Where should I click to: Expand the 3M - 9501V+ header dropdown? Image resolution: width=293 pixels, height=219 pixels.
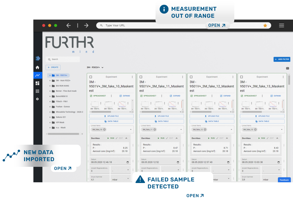(x=102, y=68)
